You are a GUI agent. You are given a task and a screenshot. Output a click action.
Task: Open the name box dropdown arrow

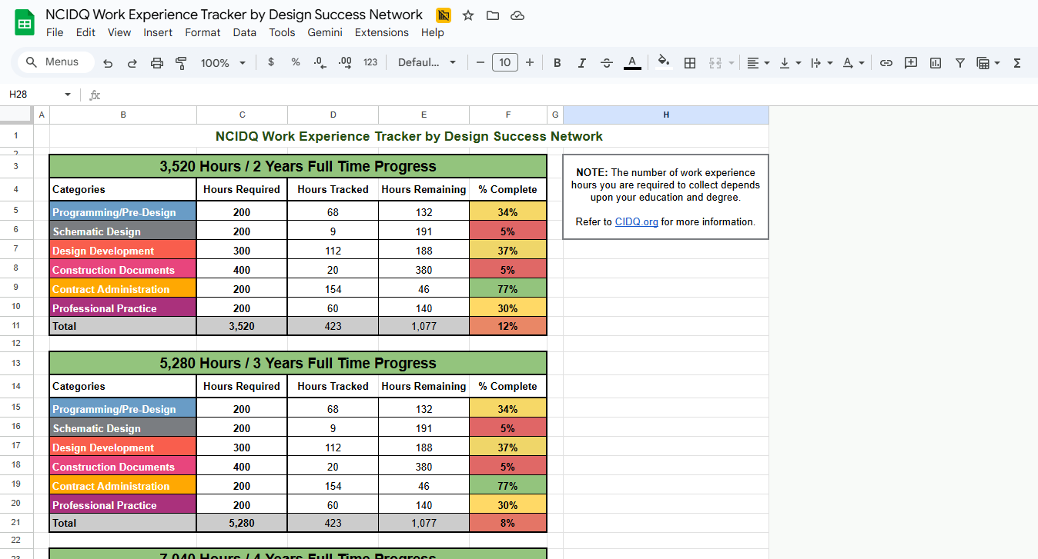pos(68,95)
